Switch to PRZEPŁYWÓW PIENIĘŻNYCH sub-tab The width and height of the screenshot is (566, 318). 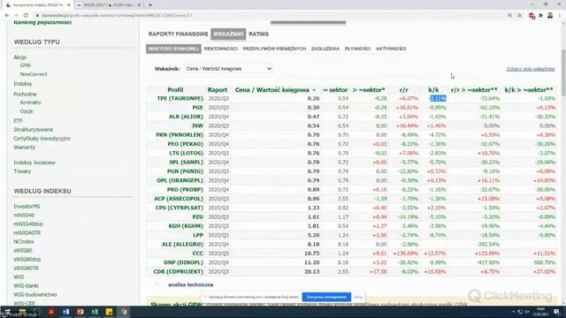[274, 49]
